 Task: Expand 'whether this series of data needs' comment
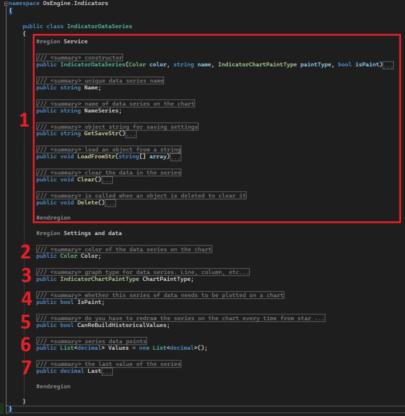click(x=160, y=295)
